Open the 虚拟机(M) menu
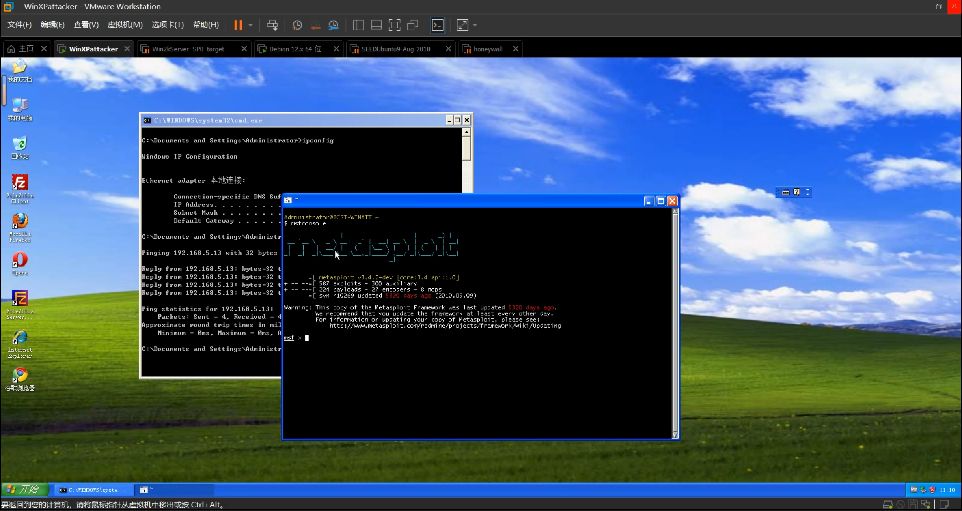The image size is (962, 511). click(125, 25)
